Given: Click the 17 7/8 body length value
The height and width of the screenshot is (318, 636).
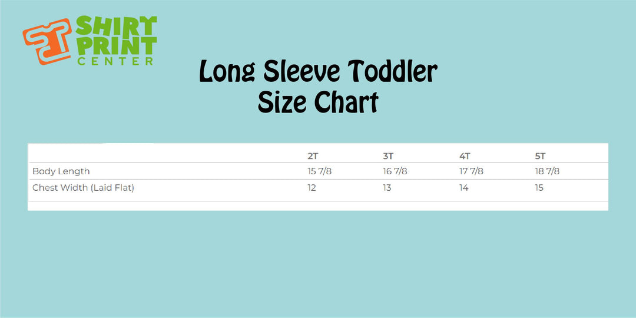Looking at the screenshot, I should [x=471, y=171].
